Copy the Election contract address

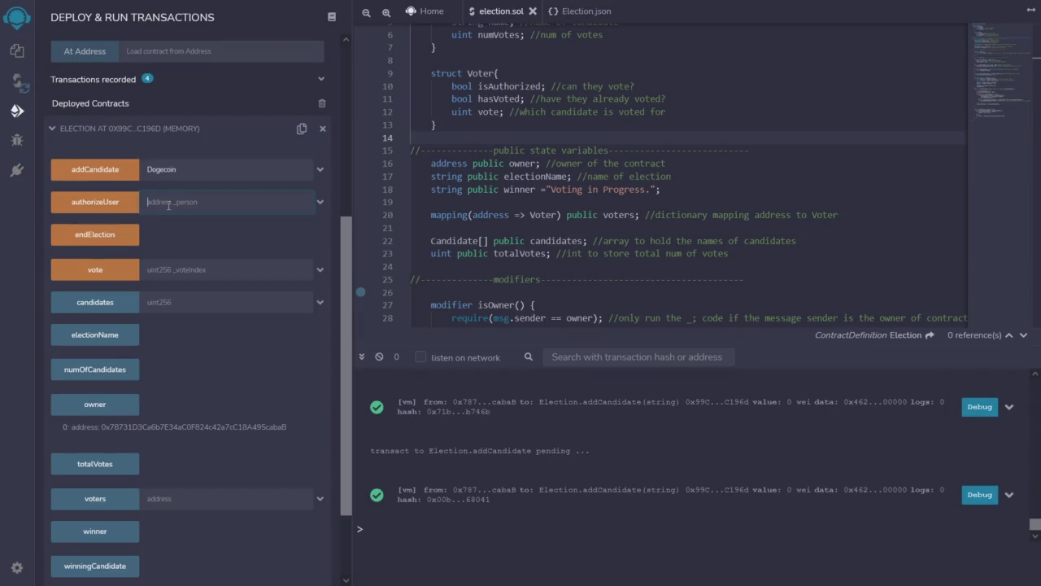302,129
